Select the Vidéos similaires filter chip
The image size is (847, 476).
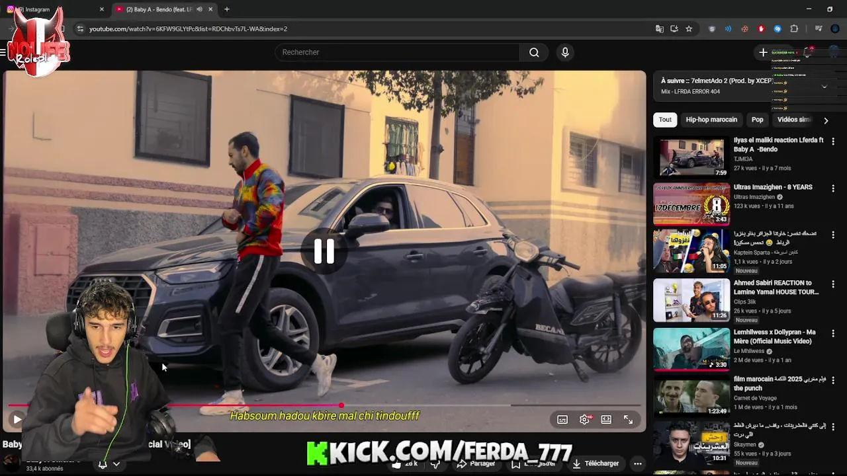click(794, 120)
